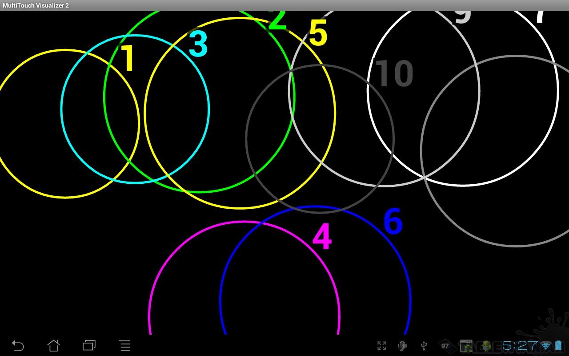Tap the screenshot notification thumbnail icon
569x356 pixels.
(x=466, y=346)
